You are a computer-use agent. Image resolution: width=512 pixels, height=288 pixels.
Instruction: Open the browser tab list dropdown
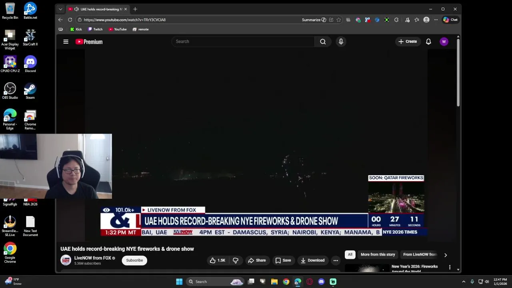[60, 9]
